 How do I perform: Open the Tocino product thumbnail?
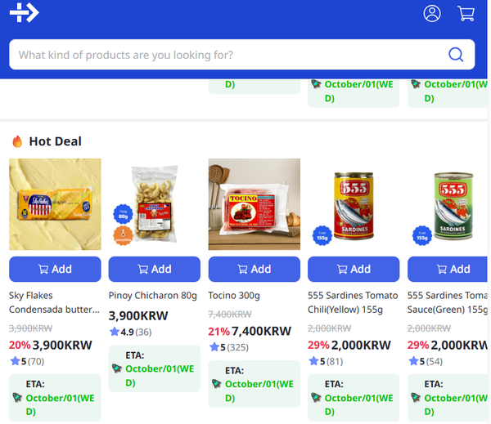(255, 204)
